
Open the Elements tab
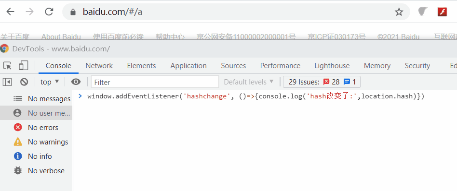coord(141,66)
